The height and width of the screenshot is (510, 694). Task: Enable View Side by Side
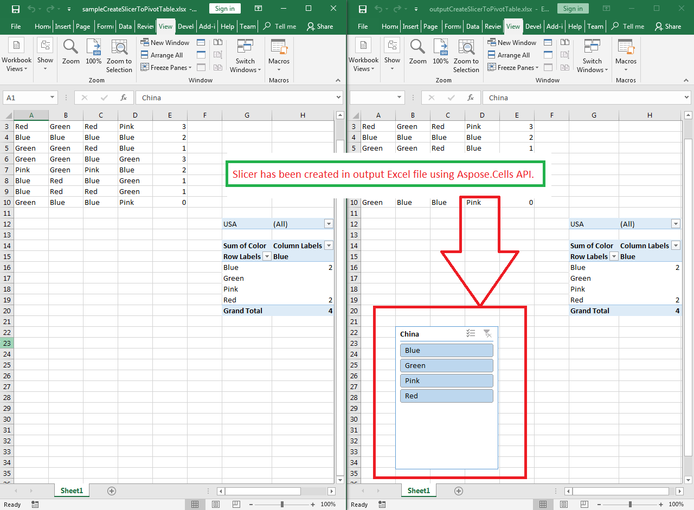[x=217, y=42]
